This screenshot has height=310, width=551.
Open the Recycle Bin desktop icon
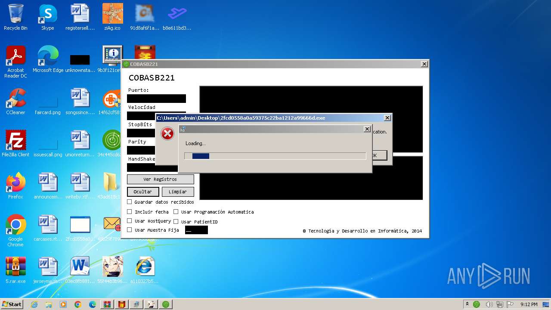pyautogui.click(x=15, y=17)
